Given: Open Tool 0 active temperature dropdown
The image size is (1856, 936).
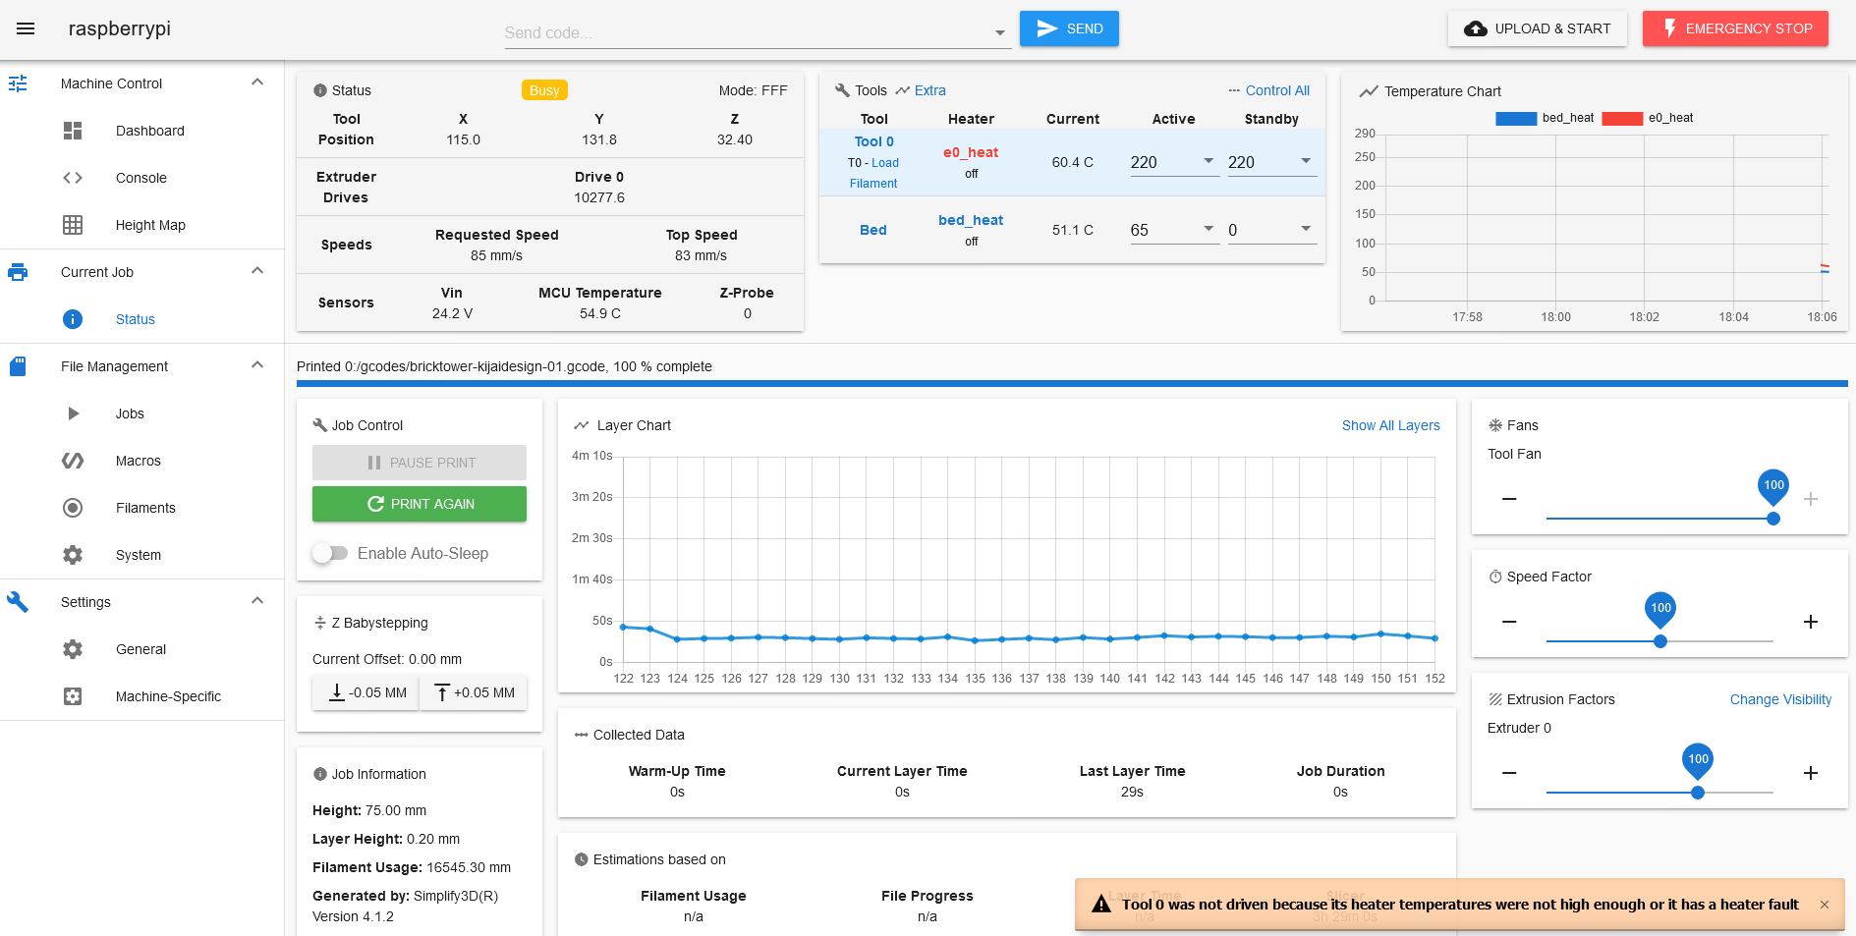Looking at the screenshot, I should [1209, 161].
